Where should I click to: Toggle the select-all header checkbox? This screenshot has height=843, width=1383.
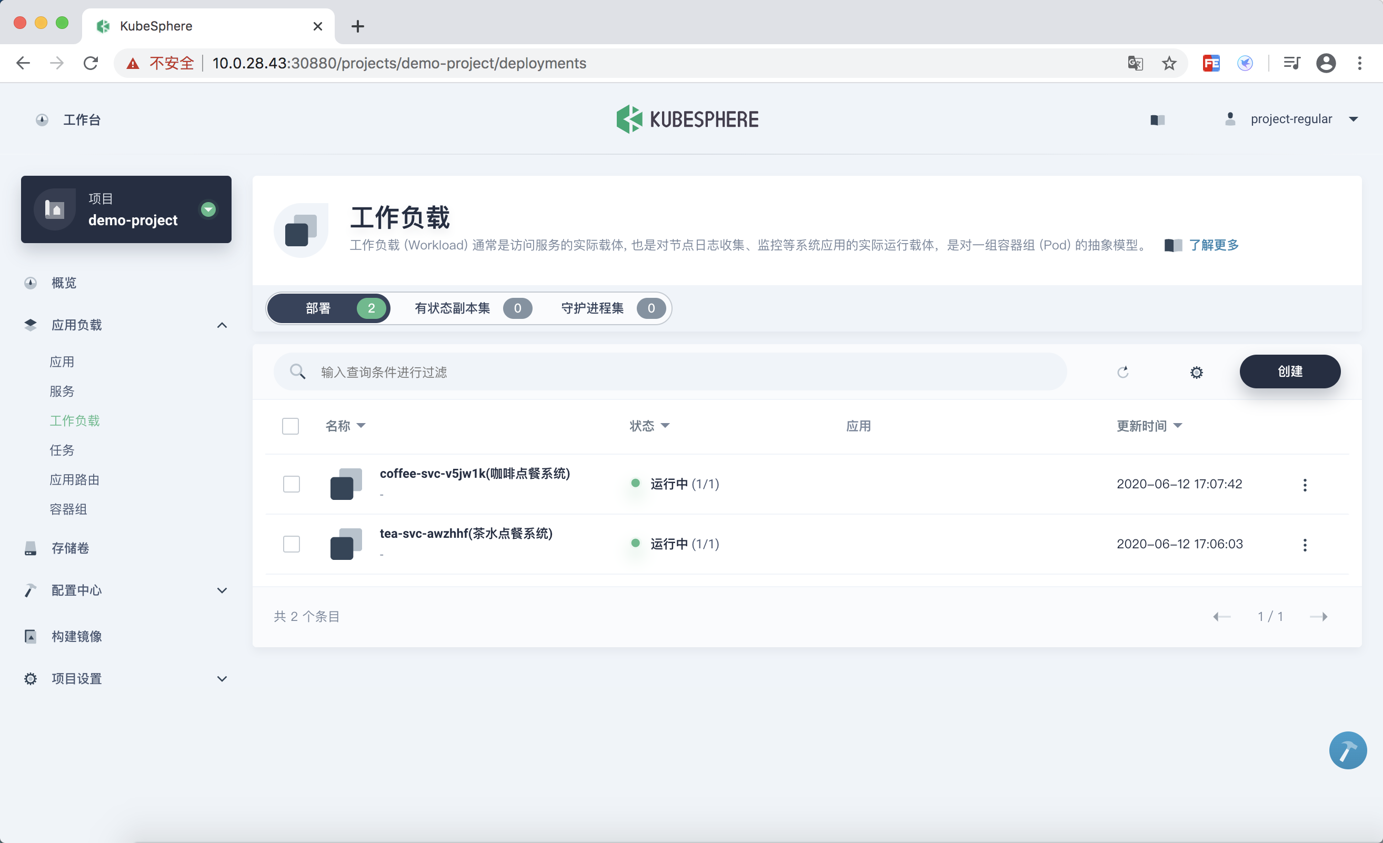point(290,426)
